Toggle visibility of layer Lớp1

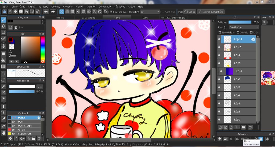point(219,120)
